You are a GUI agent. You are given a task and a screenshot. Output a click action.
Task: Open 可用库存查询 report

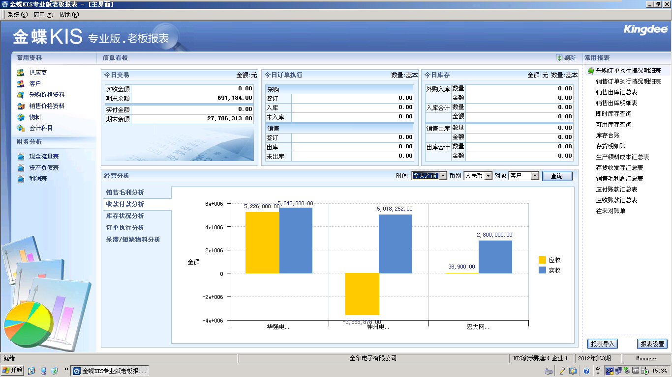[613, 125]
